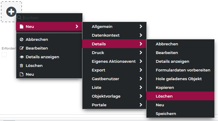Toggle the Erforderlich checkbox
The width and height of the screenshot is (218, 121).
click(4, 55)
